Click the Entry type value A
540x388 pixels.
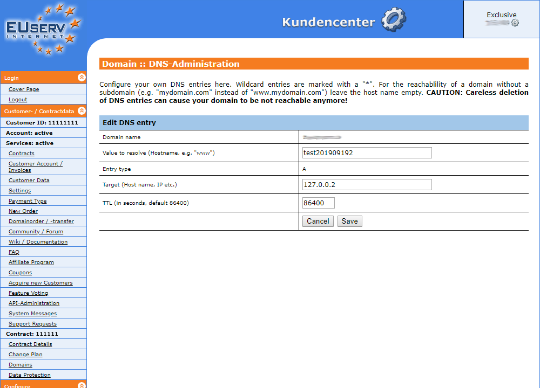coord(304,169)
